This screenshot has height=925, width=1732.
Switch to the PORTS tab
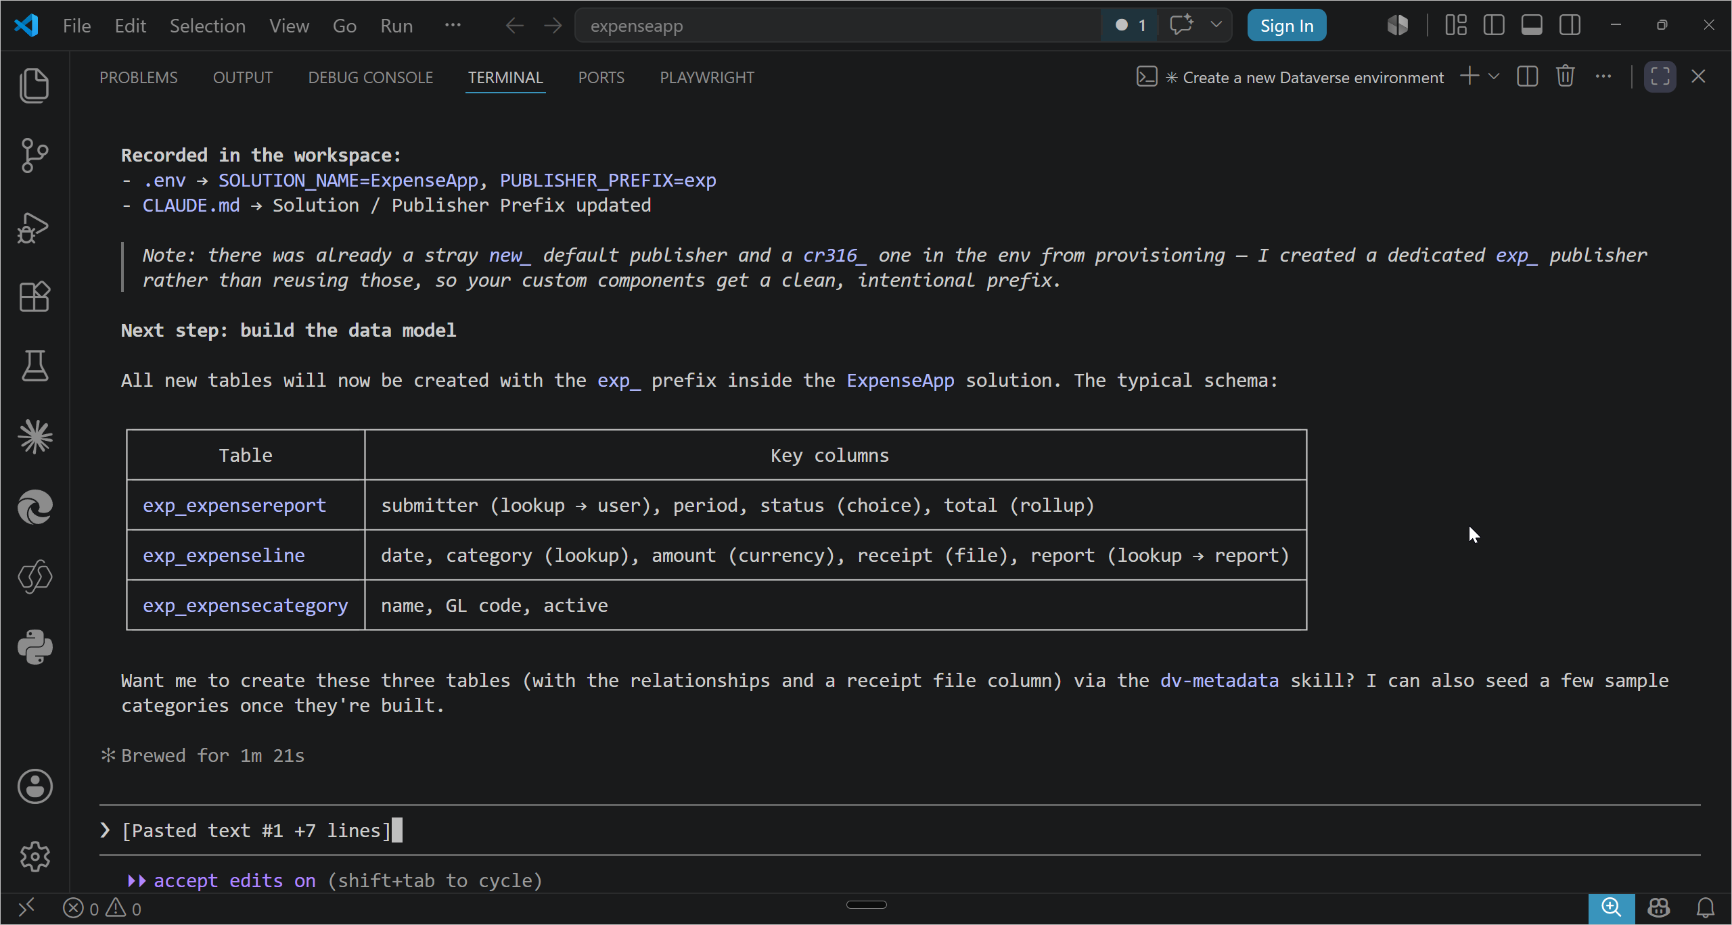(x=601, y=78)
